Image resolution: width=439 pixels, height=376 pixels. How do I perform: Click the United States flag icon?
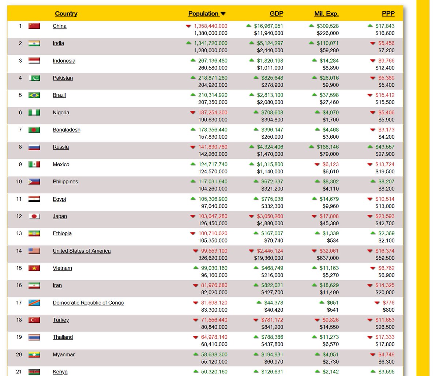34,251
